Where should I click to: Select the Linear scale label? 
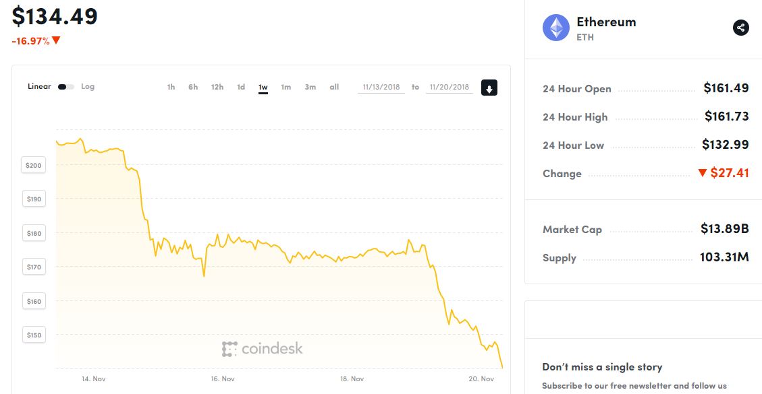(x=39, y=87)
